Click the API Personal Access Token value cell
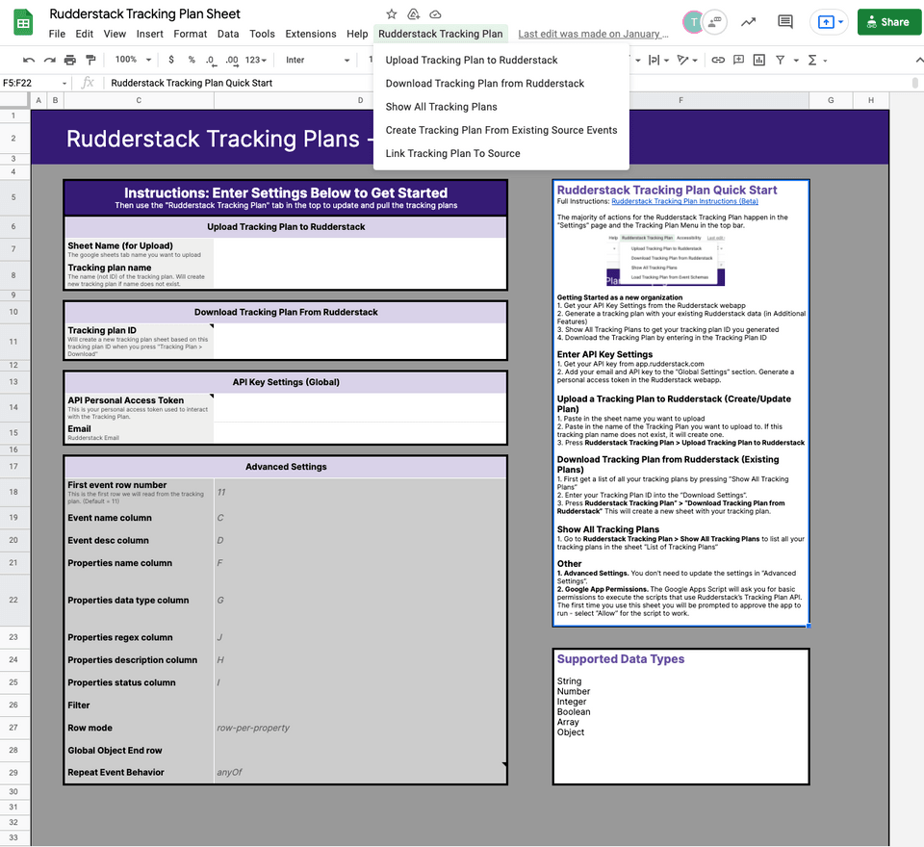 coord(360,407)
